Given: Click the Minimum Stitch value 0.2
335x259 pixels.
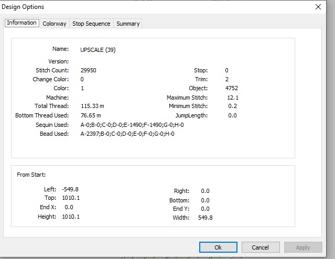Looking at the screenshot, I should (232, 106).
